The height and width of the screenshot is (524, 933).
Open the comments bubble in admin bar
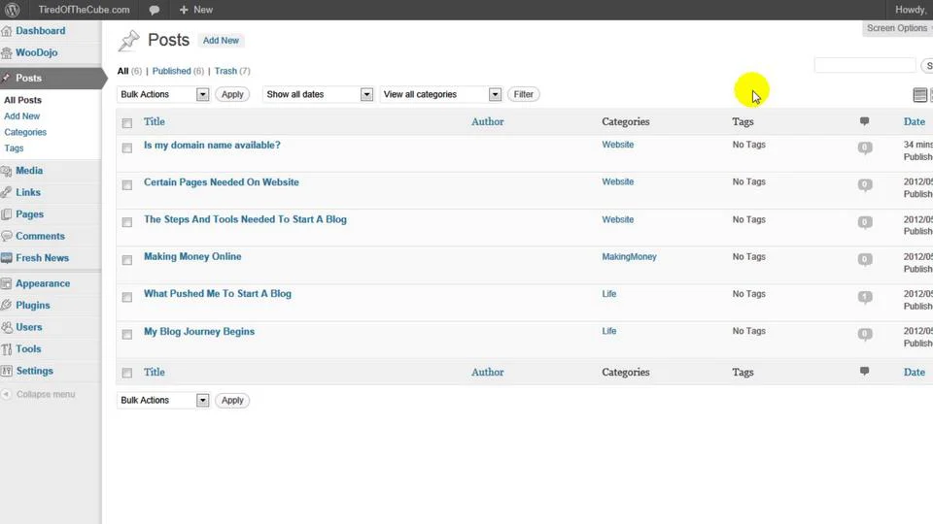pyautogui.click(x=155, y=10)
